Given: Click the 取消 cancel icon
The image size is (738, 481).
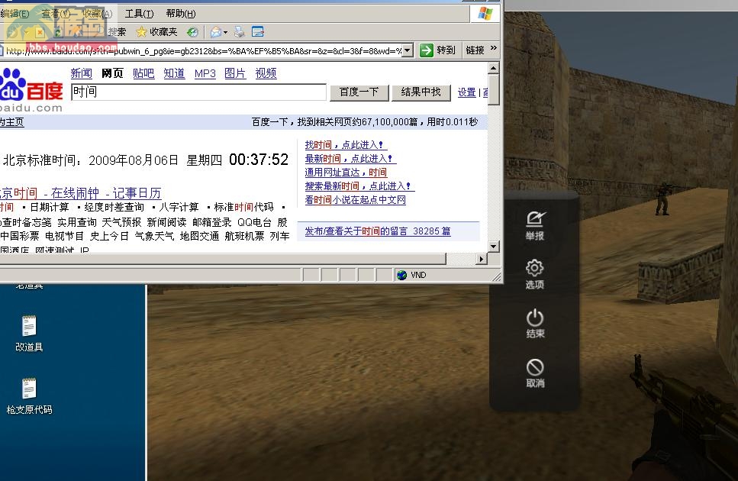Looking at the screenshot, I should (535, 373).
